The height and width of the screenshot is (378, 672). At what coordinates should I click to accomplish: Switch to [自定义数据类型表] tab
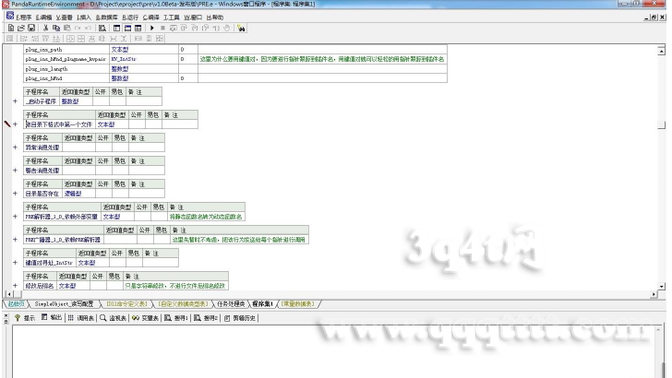pos(183,304)
